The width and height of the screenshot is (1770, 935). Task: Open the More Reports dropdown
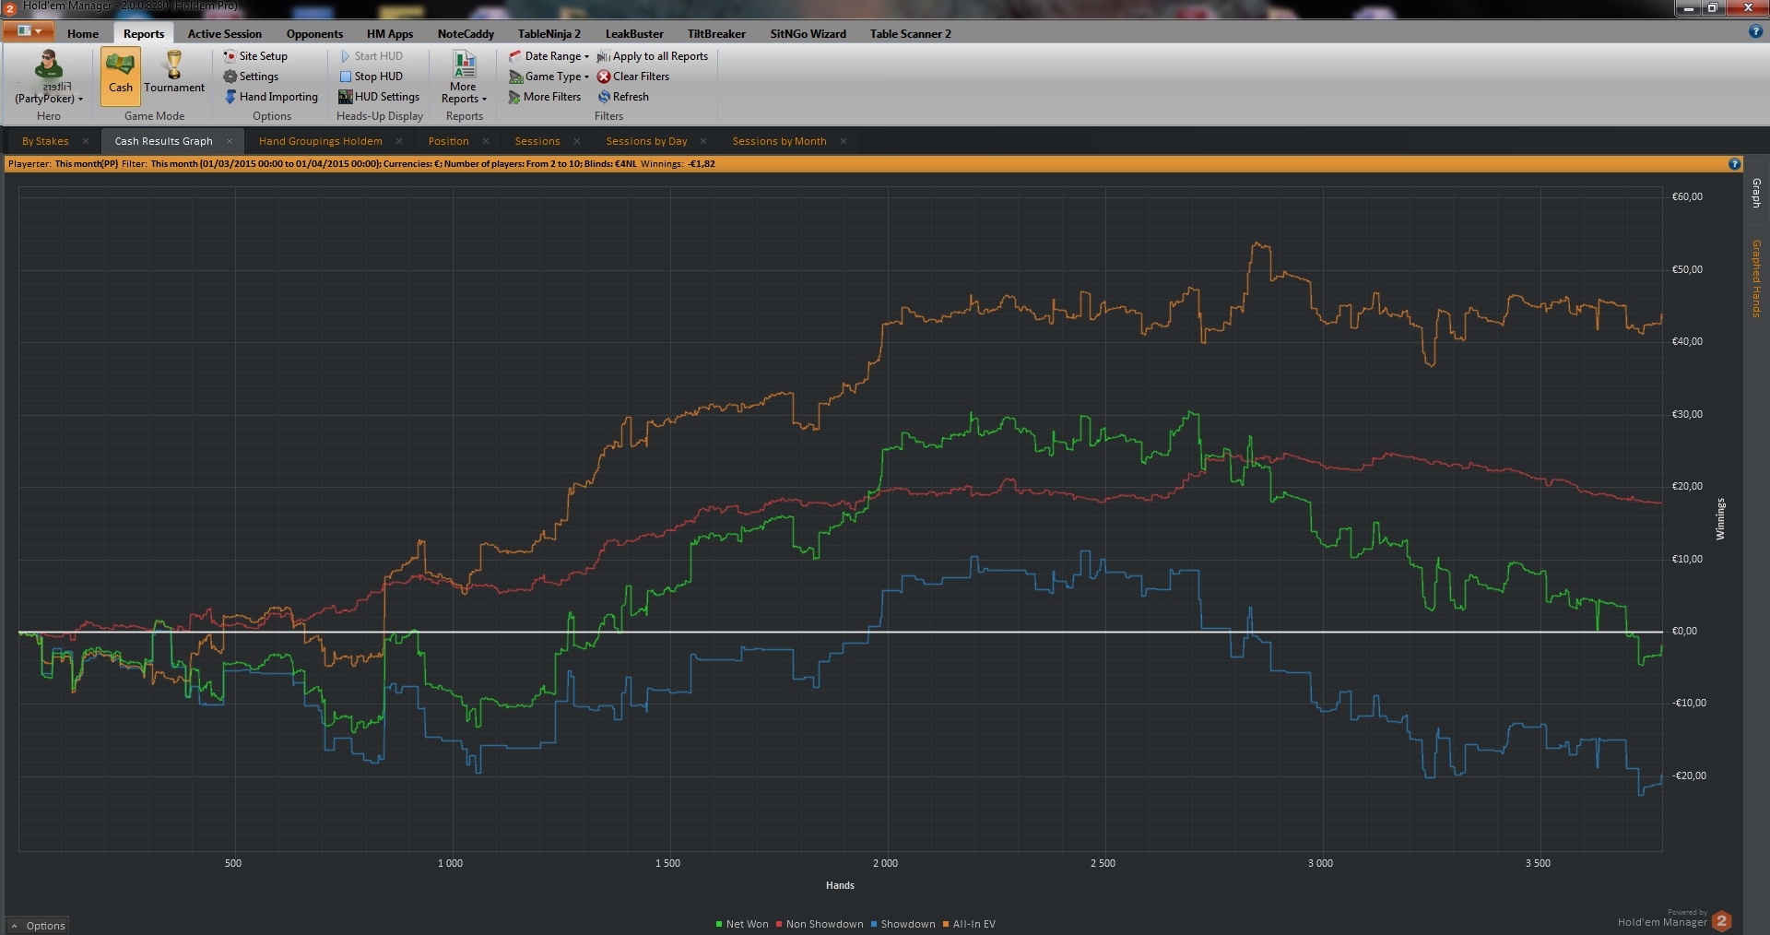coord(464,78)
